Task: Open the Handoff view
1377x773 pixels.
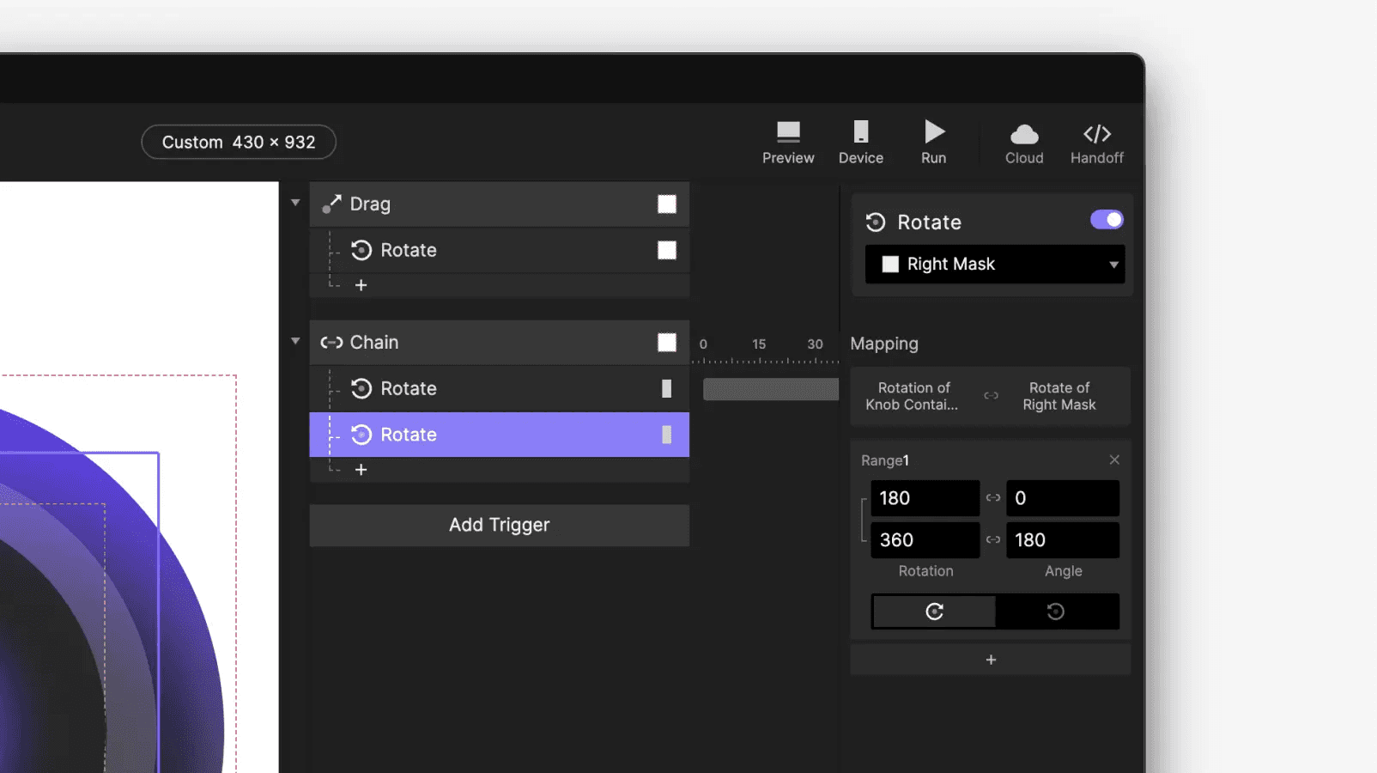Action: pyautogui.click(x=1096, y=143)
